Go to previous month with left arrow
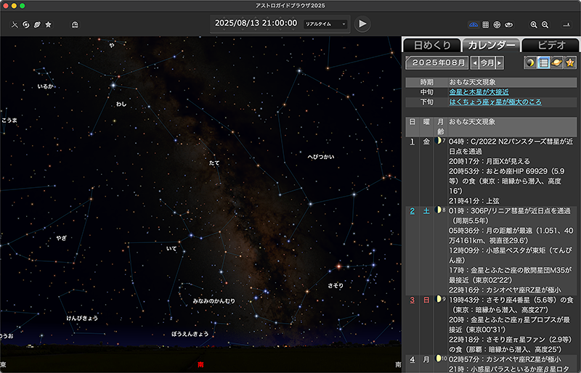The height and width of the screenshot is (373, 581). tap(475, 63)
